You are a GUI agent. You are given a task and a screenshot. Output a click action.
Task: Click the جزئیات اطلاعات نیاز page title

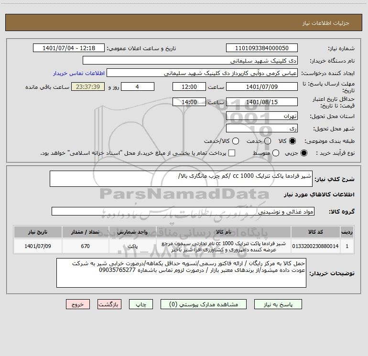pos(326,23)
